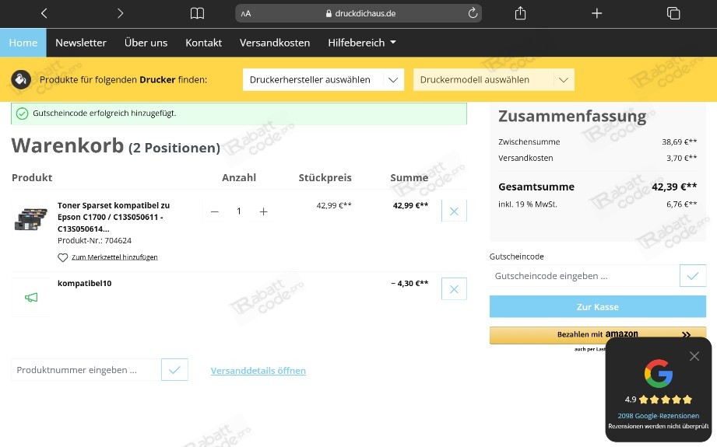Click the kompatibel10 voucher name
717x447 pixels.
pyautogui.click(x=85, y=283)
